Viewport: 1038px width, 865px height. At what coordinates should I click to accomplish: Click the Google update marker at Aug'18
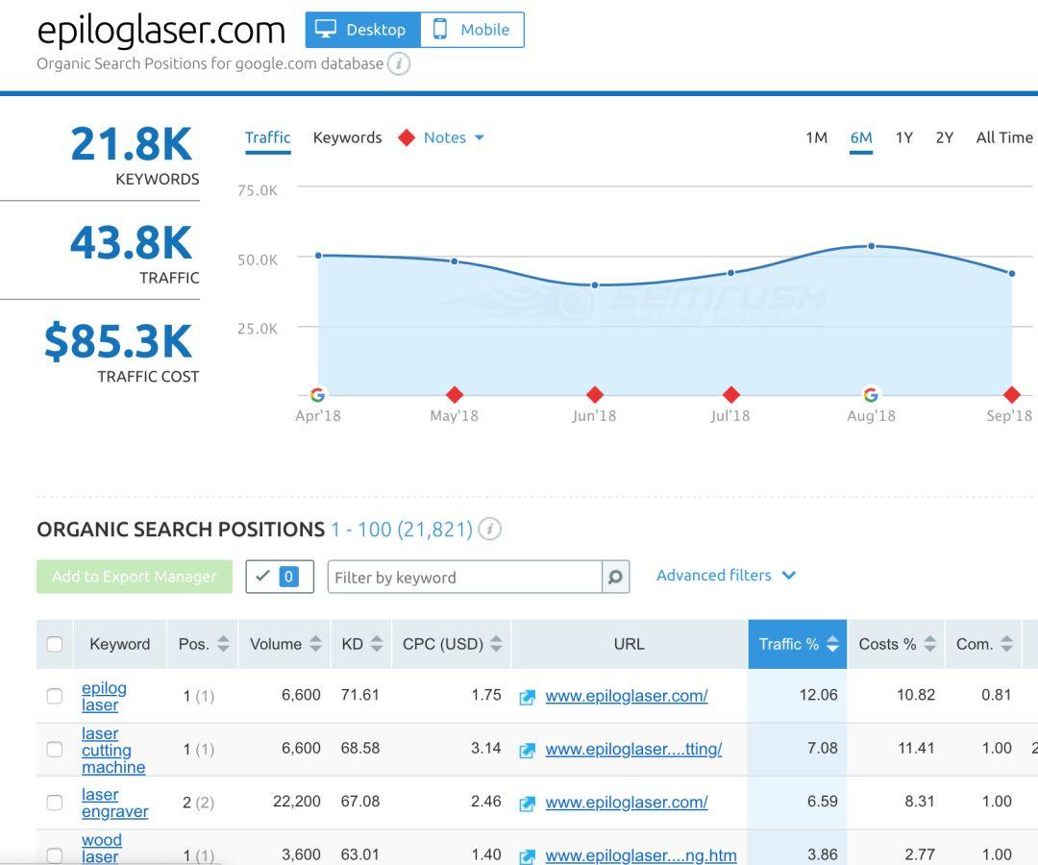pos(871,395)
